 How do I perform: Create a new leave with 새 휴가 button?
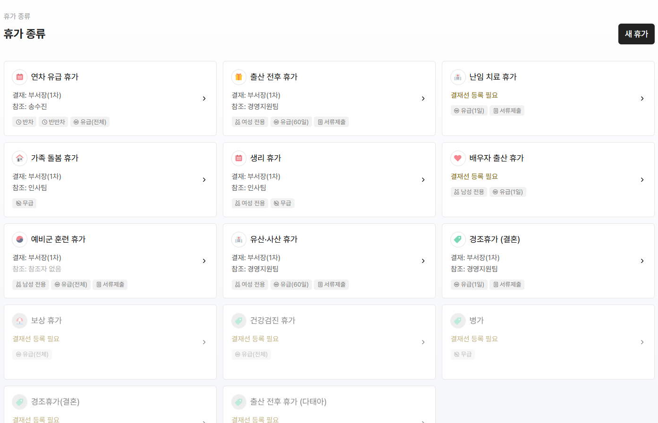(636, 34)
